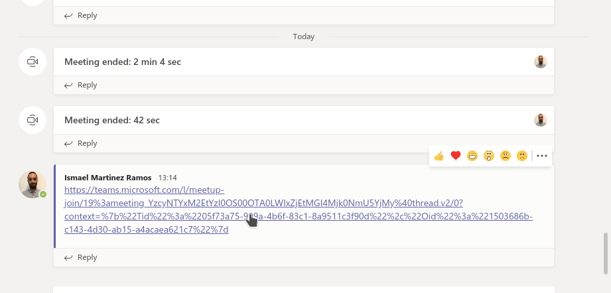Click participant avatar in 42 sec meeting
The image size is (611, 293).
click(541, 120)
